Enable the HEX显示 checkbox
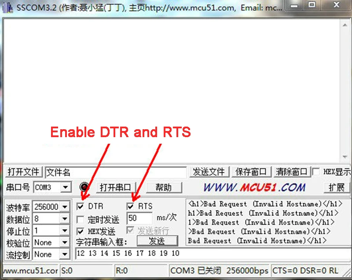 (x=316, y=172)
